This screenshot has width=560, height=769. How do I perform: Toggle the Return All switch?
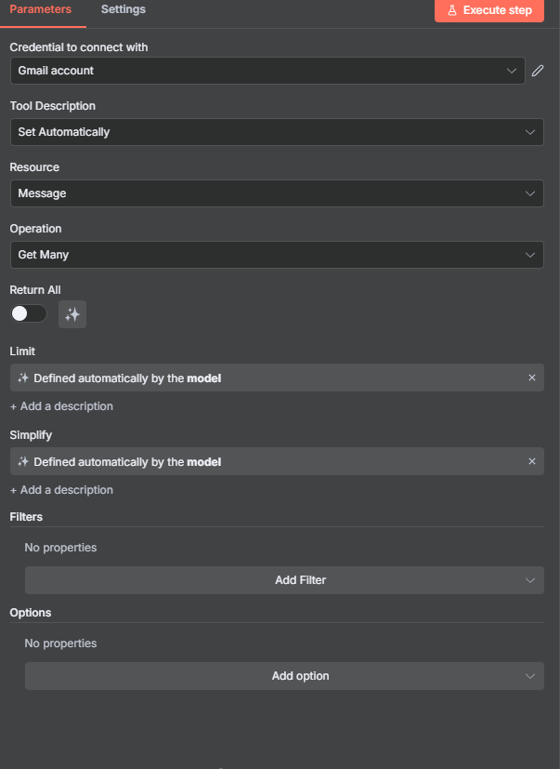pyautogui.click(x=29, y=314)
